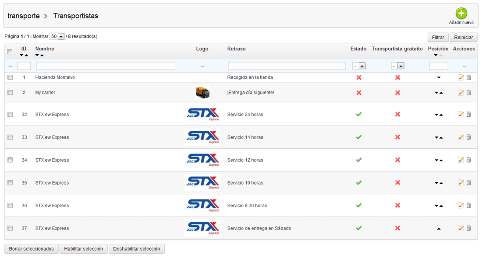482x258 pixels.
Task: Delete carrier ID 37 Sábado delivery
Action: pyautogui.click(x=468, y=228)
